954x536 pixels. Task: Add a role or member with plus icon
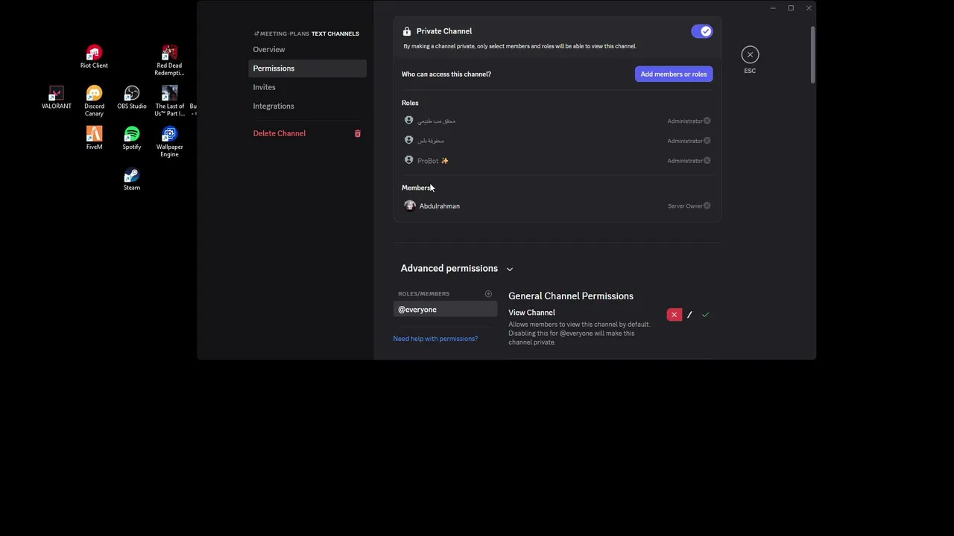click(488, 294)
